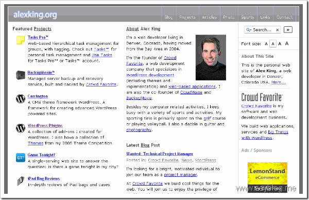Follow the photography link
309x200 pixels.
(139, 130)
